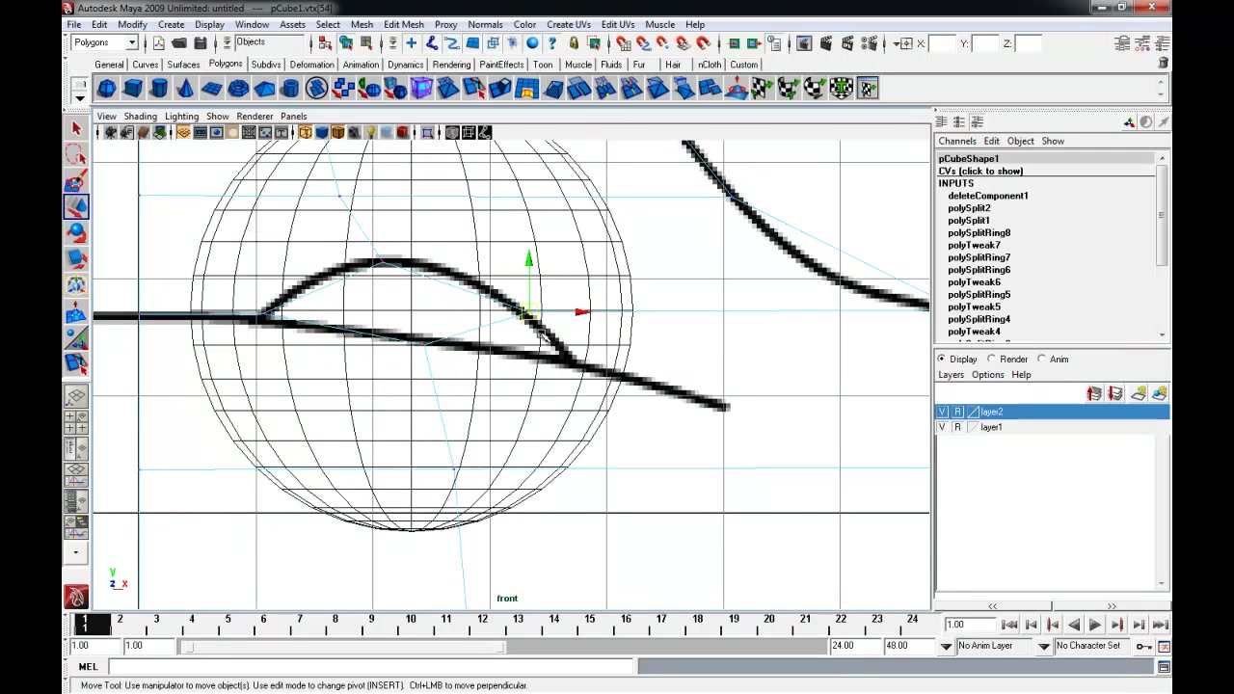Toggle the lock current selection icon

coord(574,43)
